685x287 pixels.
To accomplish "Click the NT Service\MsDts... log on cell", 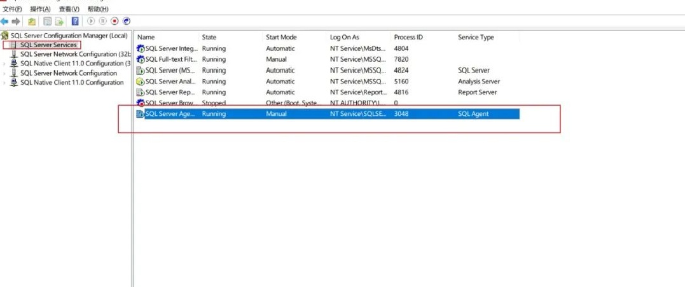I will [x=358, y=48].
